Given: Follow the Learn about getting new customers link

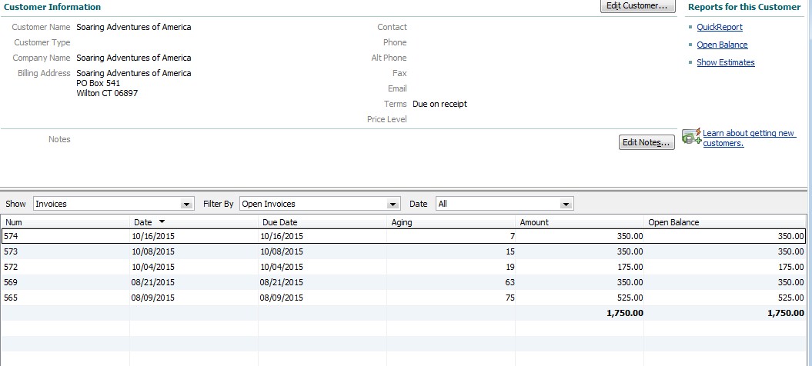Looking at the screenshot, I should click(748, 138).
